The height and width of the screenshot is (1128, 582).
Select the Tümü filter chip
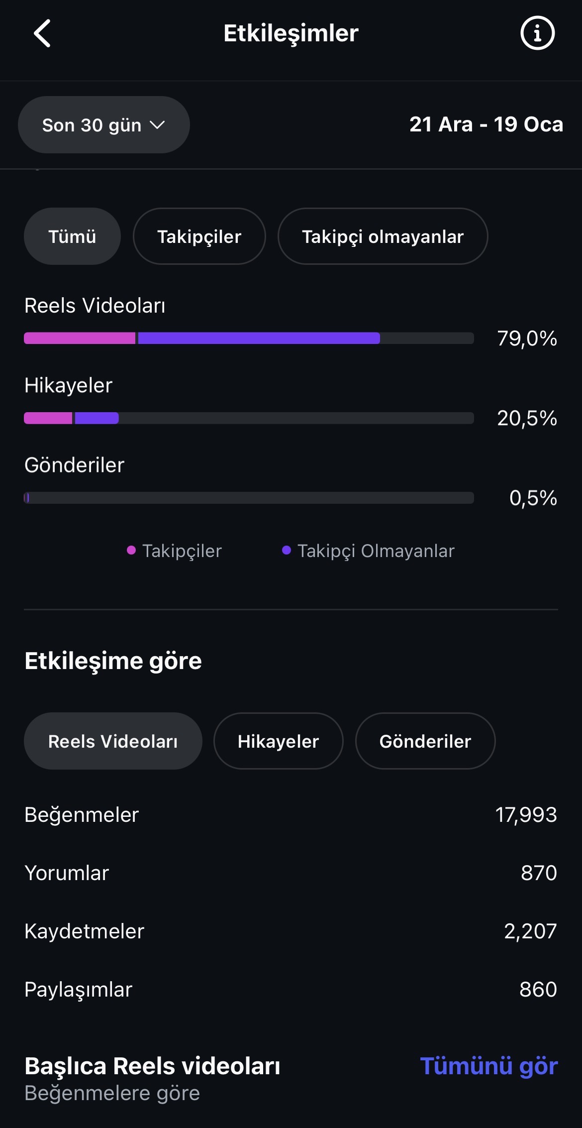(x=72, y=236)
